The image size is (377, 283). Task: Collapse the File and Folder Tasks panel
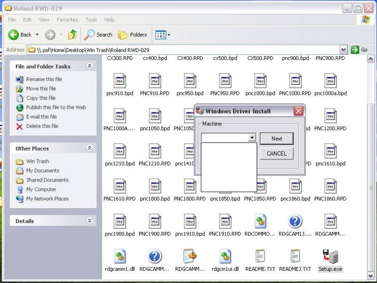(90, 66)
